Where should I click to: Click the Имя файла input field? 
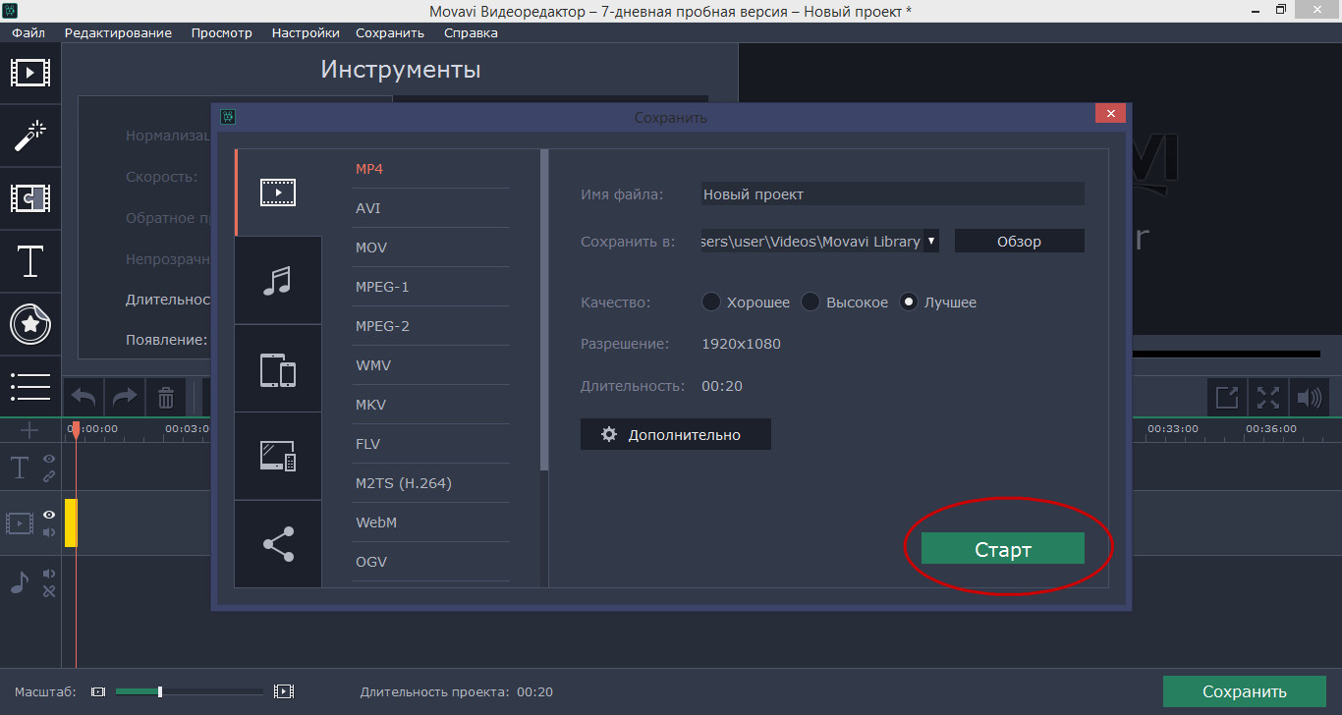click(x=892, y=193)
